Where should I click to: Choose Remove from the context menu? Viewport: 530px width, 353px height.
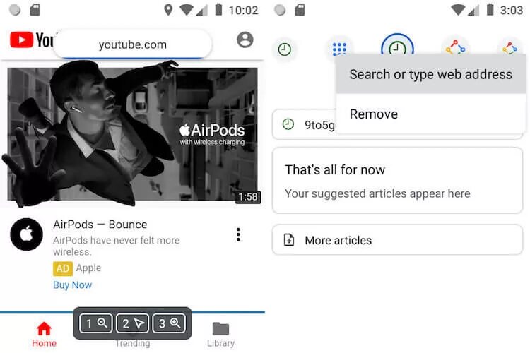(x=431, y=114)
